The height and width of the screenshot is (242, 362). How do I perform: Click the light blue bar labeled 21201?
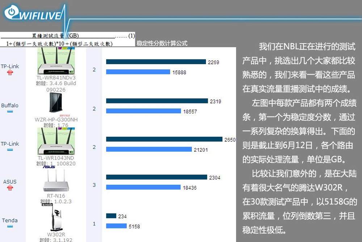coord(149,149)
